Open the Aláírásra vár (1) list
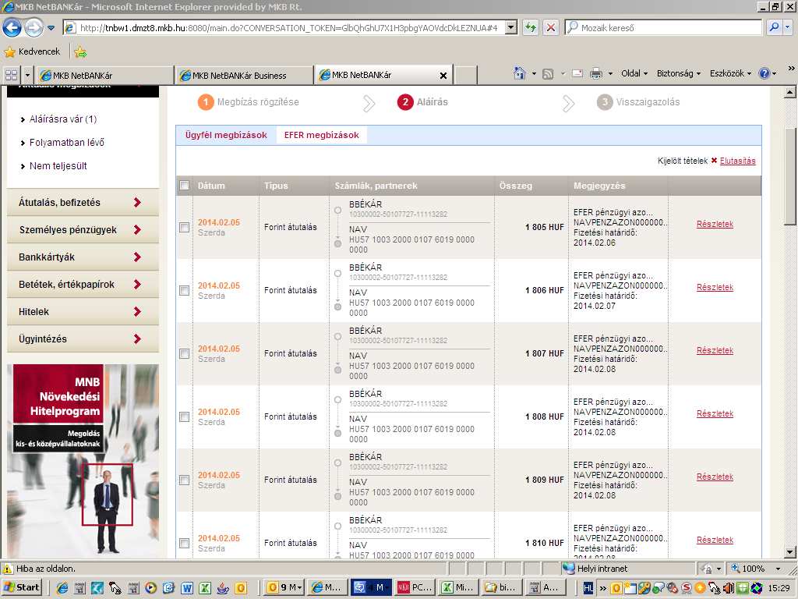Screen dimensions: 798x599 coord(62,119)
